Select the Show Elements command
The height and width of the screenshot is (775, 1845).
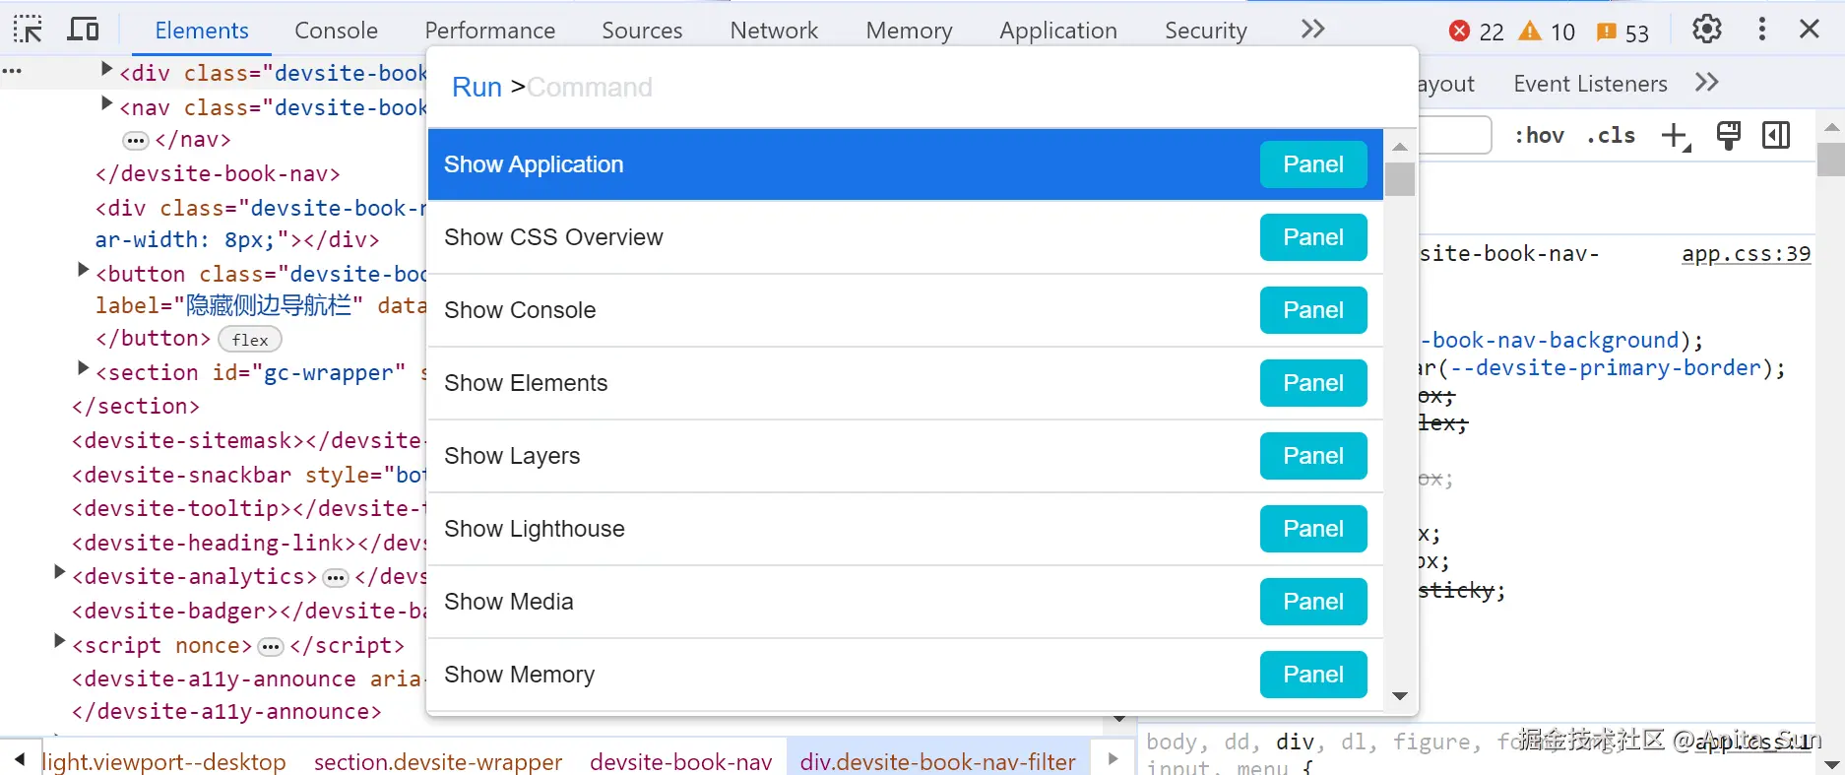906,383
